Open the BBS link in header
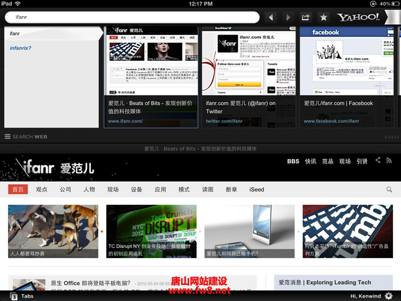This screenshot has height=301, width=401. click(x=293, y=161)
